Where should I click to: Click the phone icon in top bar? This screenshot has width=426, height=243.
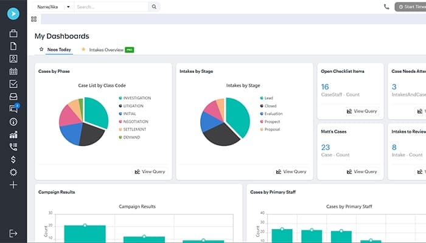386,7
